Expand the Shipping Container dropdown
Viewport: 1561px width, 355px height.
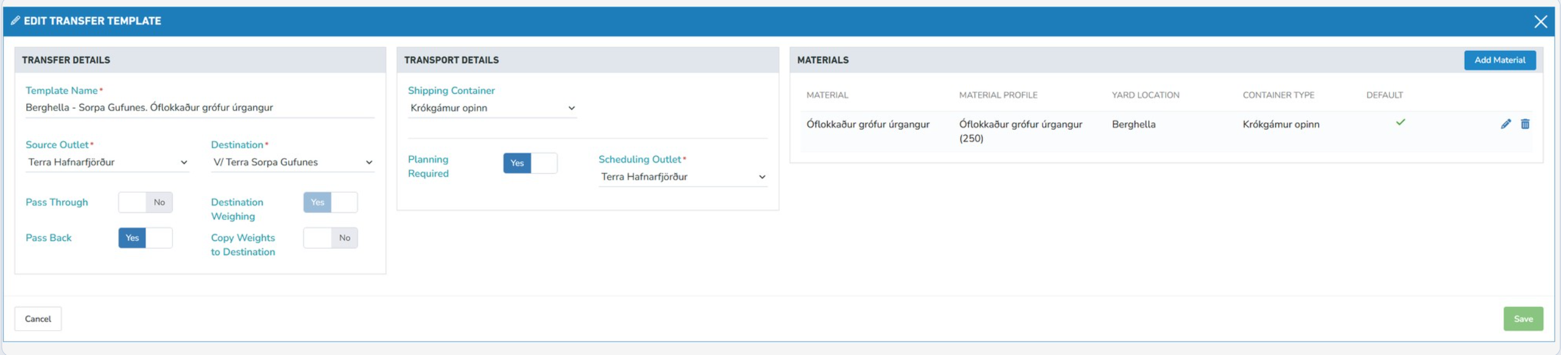click(x=492, y=108)
